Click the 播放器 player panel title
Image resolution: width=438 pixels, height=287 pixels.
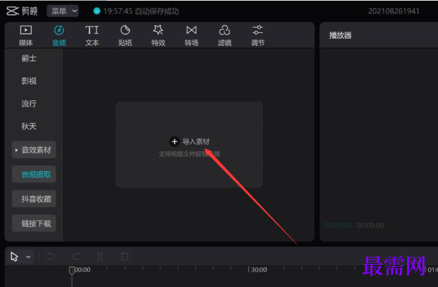(340, 36)
